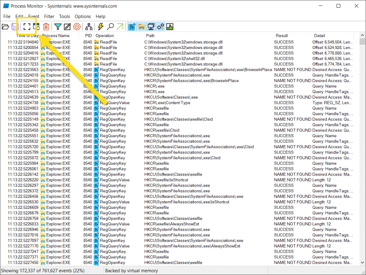Viewport: 366px width, 275px height.
Task: Click the Process Name column header
Action: [x=59, y=36]
